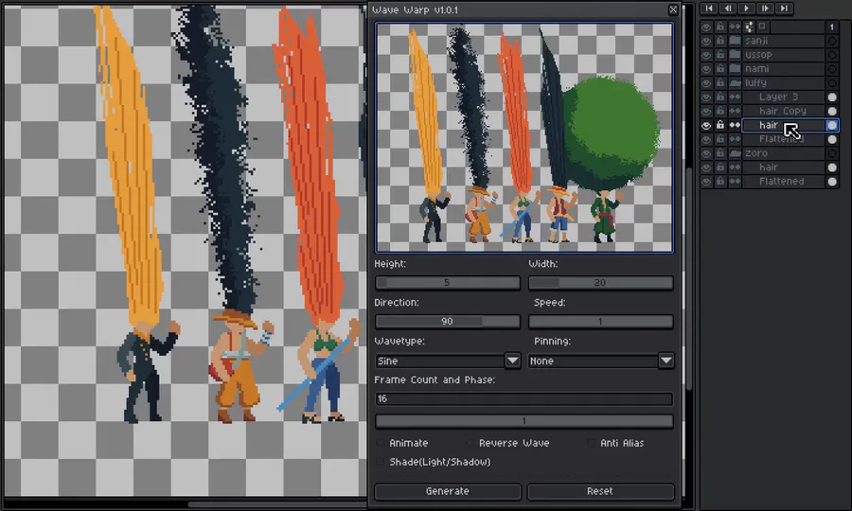Select the Layer 3 layer name
The height and width of the screenshot is (511, 852).
(779, 97)
